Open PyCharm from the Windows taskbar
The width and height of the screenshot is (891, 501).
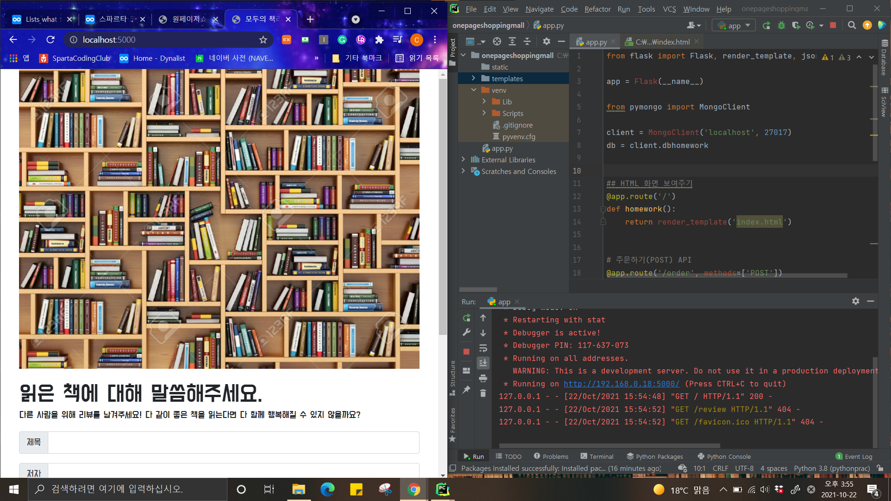point(442,489)
